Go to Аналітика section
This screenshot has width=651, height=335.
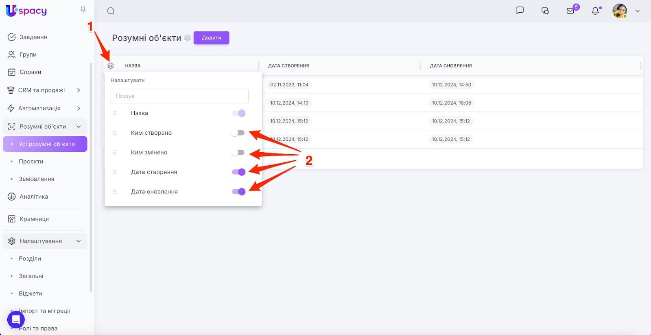coord(34,197)
